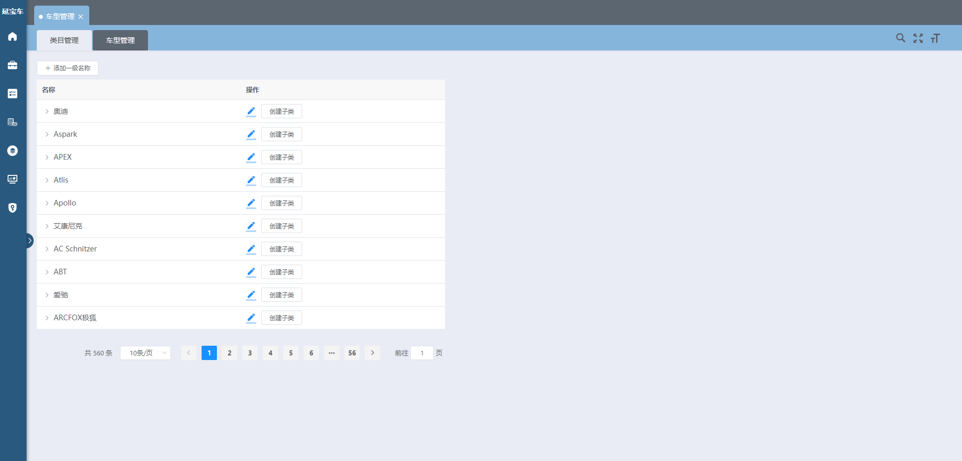Open the checklist icon in sidebar
962x461 pixels.
13,94
